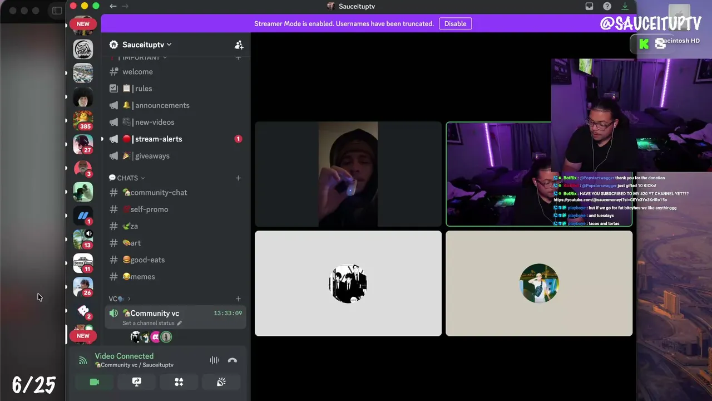Screen dimensions: 712x401
Task: Focus the hooded person's video tile
Action: pyautogui.click(x=348, y=174)
